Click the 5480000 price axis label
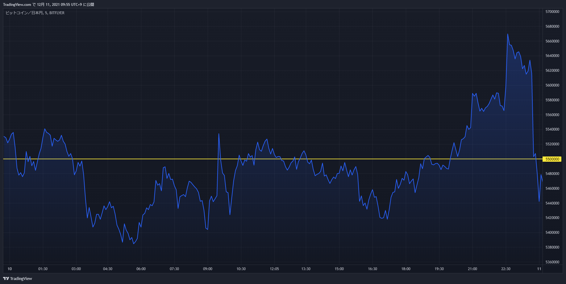Viewport: 566px width, 284px height. [552, 174]
